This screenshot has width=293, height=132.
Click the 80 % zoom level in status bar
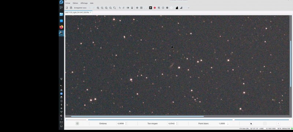(x=279, y=129)
